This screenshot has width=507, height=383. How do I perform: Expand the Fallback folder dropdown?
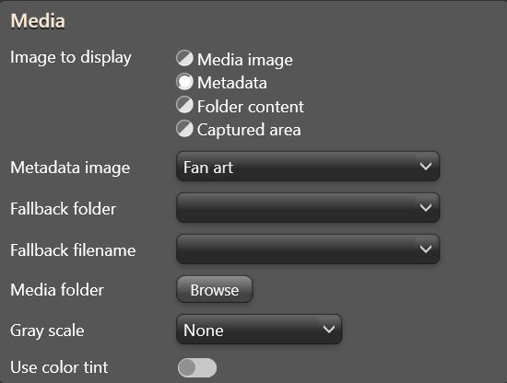308,208
